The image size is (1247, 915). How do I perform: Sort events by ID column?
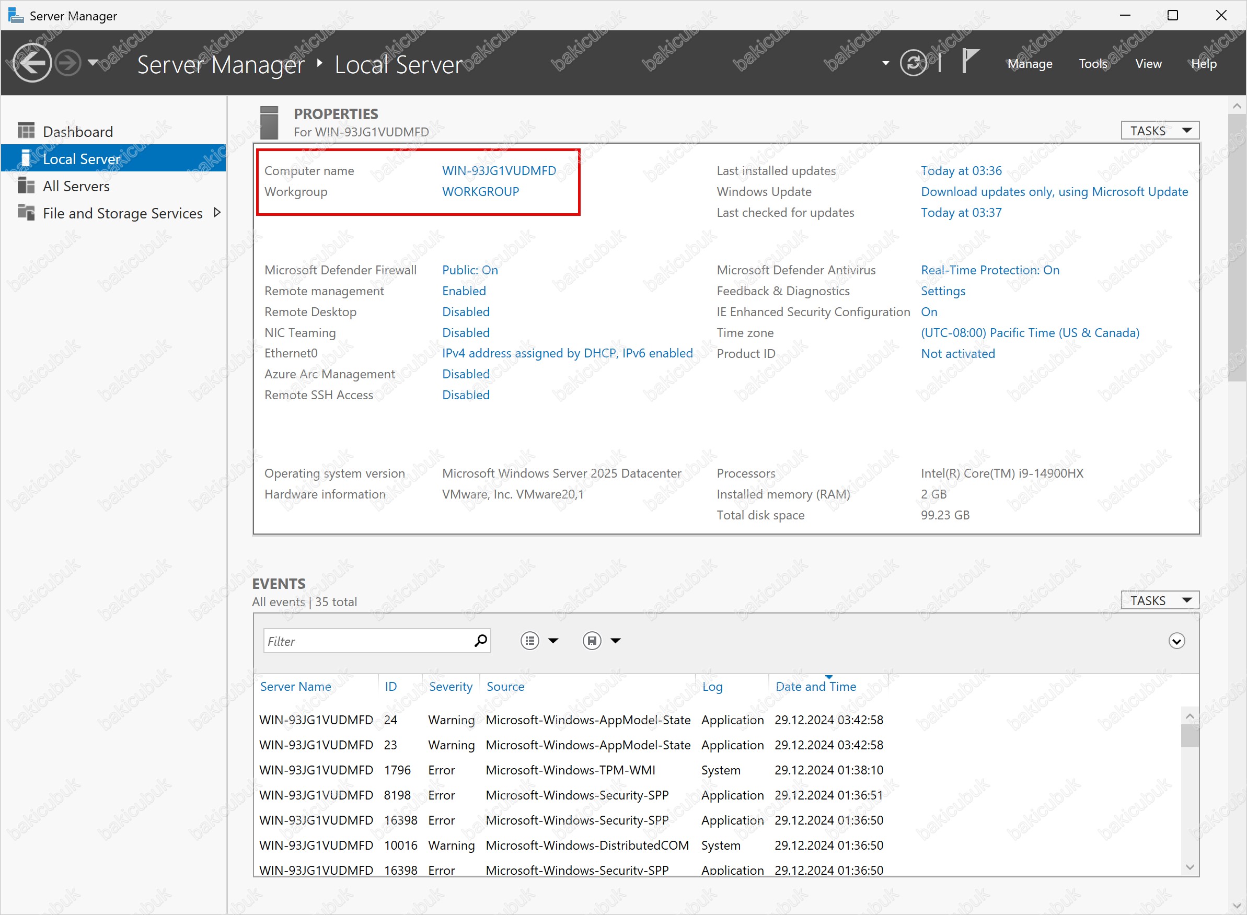coord(390,686)
